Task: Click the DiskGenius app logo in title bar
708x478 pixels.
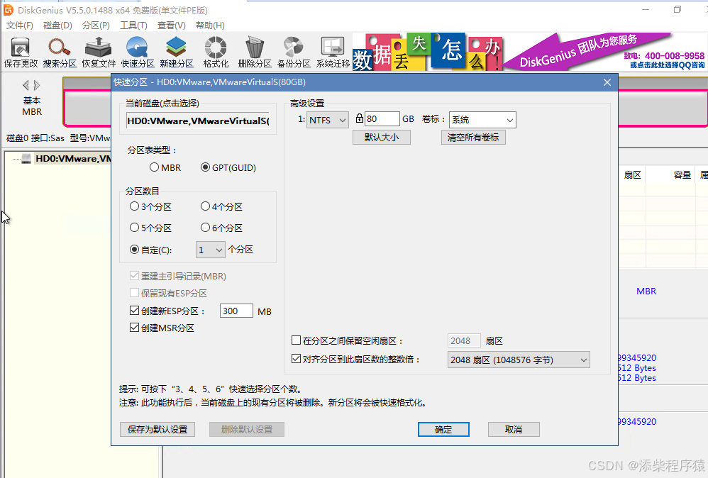Action: 8,10
